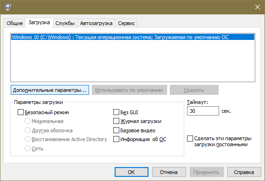Click the Удалить button

pos(194,90)
